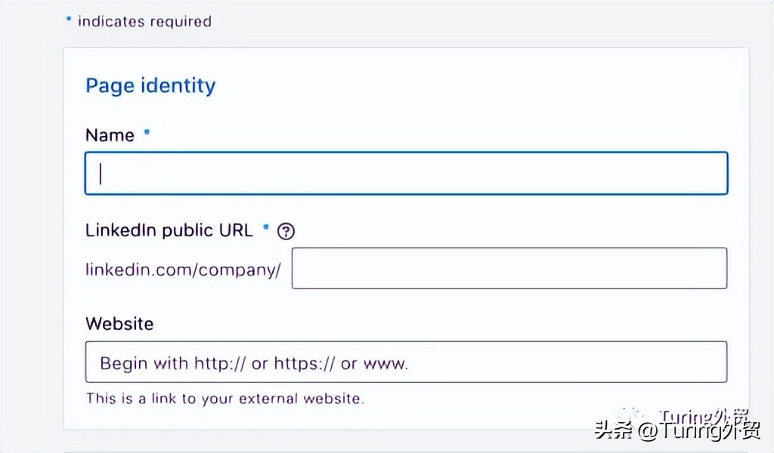774x453 pixels.
Task: Click the asterisk before "indicates required"
Action: (x=69, y=17)
